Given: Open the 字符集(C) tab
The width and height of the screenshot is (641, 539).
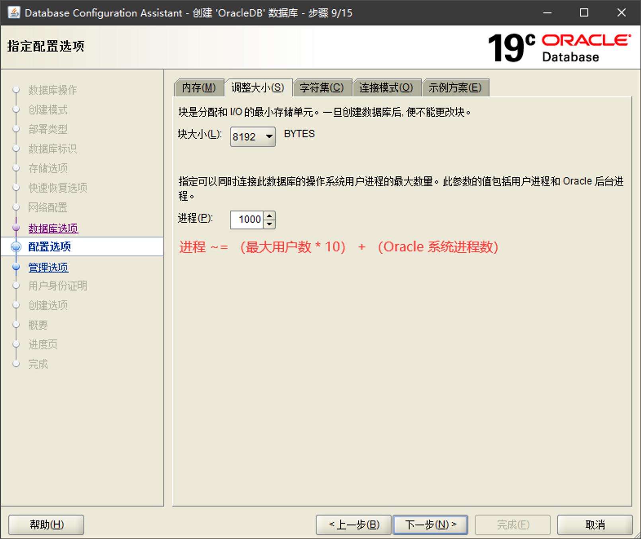Looking at the screenshot, I should [321, 88].
